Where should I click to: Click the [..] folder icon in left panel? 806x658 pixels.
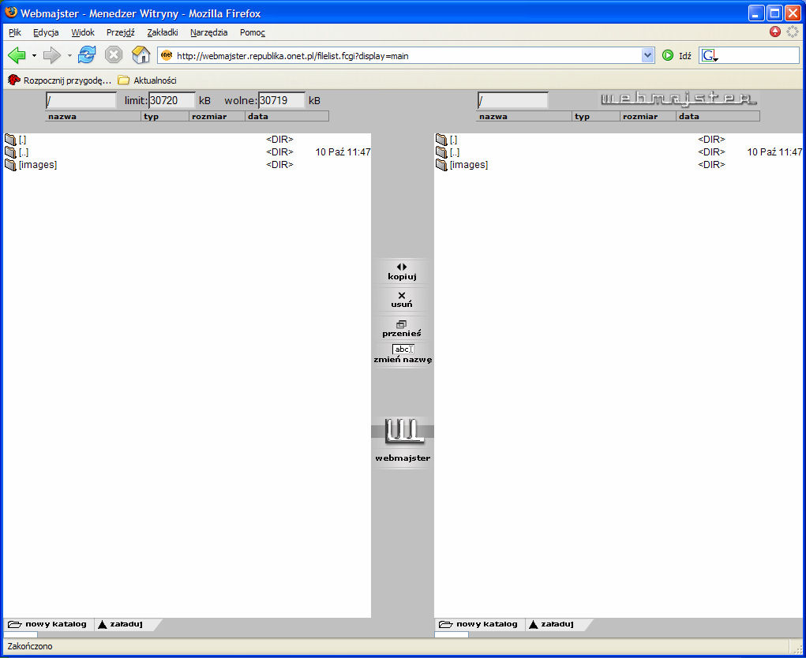click(10, 152)
